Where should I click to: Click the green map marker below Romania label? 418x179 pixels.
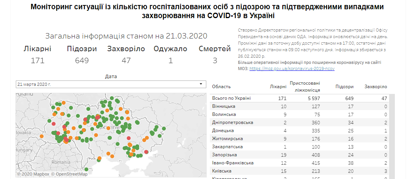(86, 169)
